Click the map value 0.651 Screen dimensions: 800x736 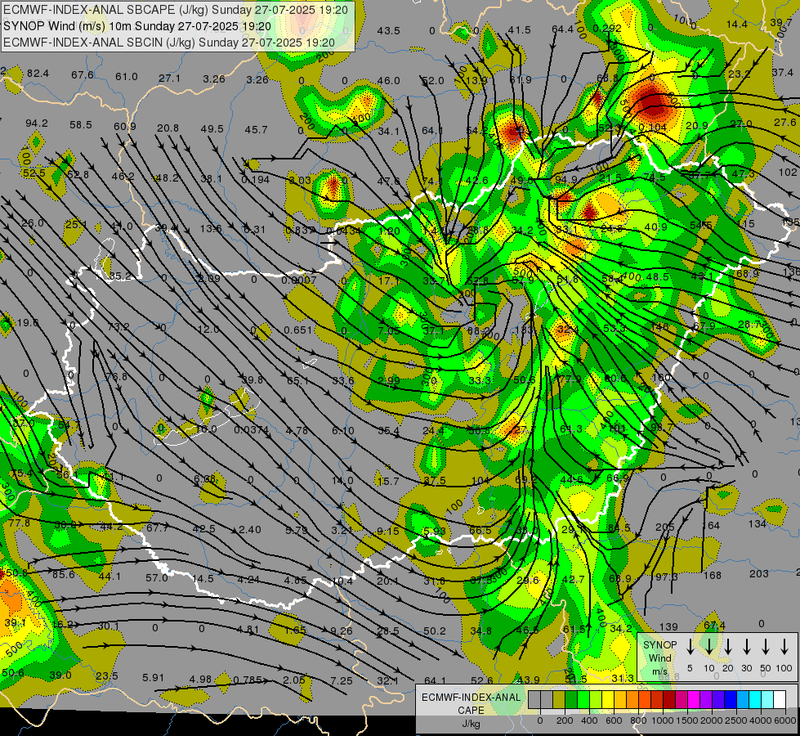click(x=298, y=330)
